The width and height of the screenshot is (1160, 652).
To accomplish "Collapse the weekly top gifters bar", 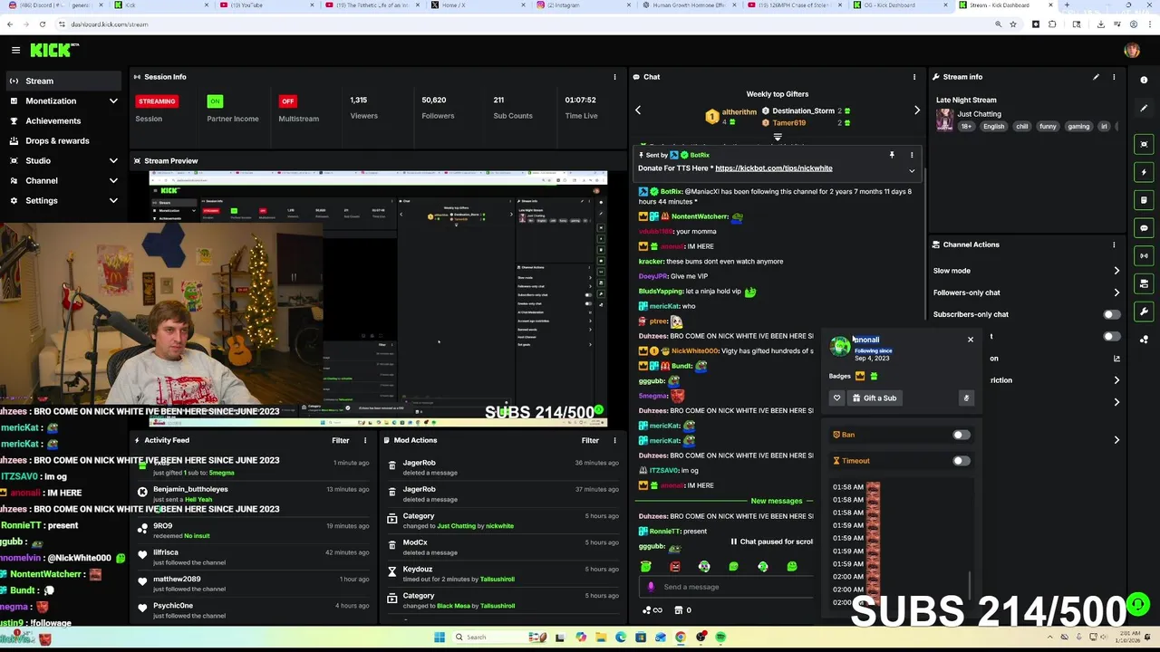I will (x=777, y=137).
